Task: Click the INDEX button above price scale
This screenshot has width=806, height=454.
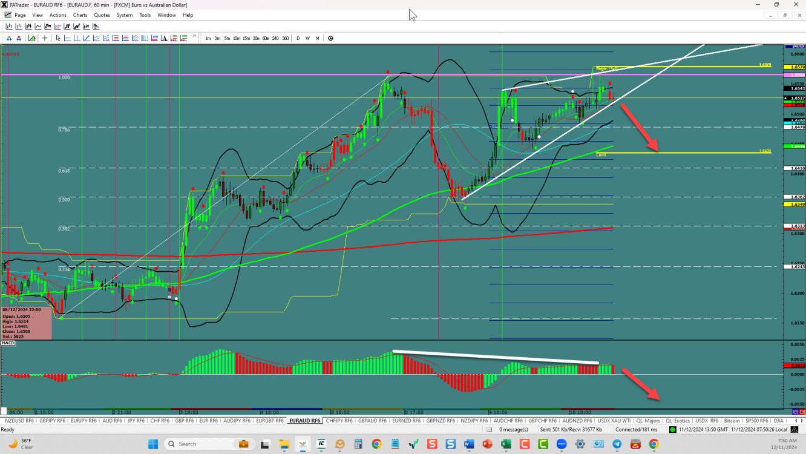Action: point(795,46)
